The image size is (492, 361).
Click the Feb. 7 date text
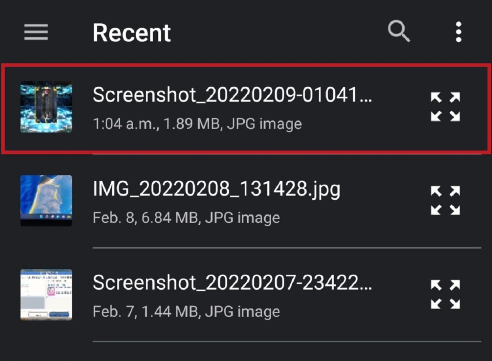coord(111,312)
